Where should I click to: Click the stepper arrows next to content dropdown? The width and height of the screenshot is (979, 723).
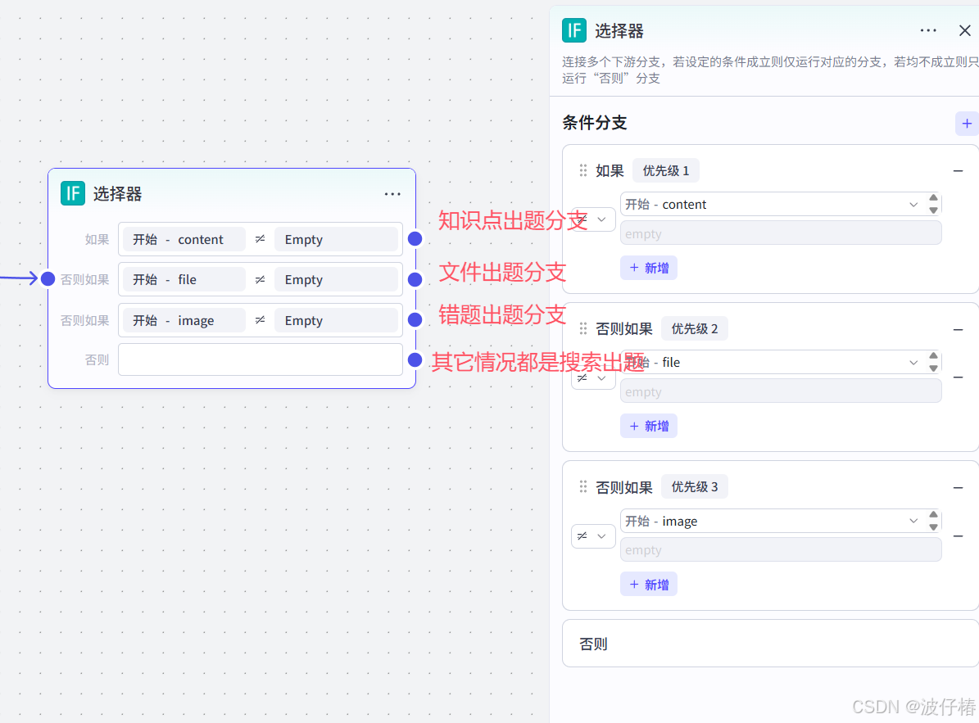[933, 204]
